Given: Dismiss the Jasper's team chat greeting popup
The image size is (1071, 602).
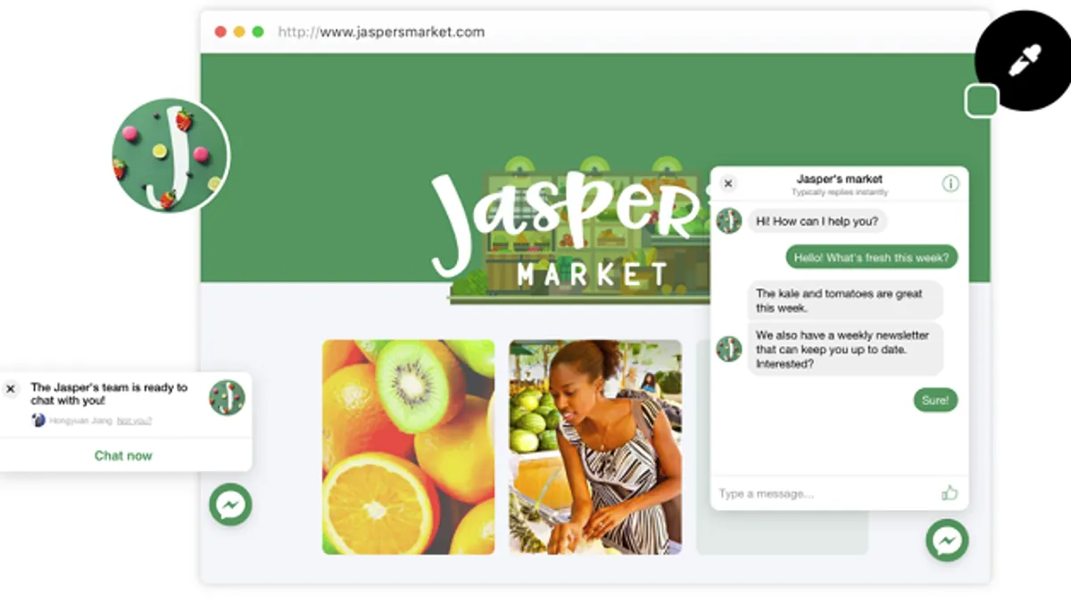Looking at the screenshot, I should tap(11, 389).
